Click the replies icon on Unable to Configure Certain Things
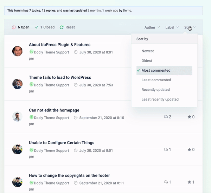211x193 pixels. coord(166,149)
